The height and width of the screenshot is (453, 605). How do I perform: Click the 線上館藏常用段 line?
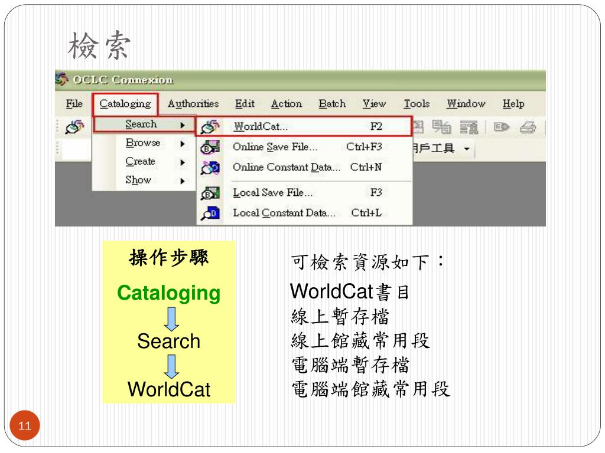360,341
